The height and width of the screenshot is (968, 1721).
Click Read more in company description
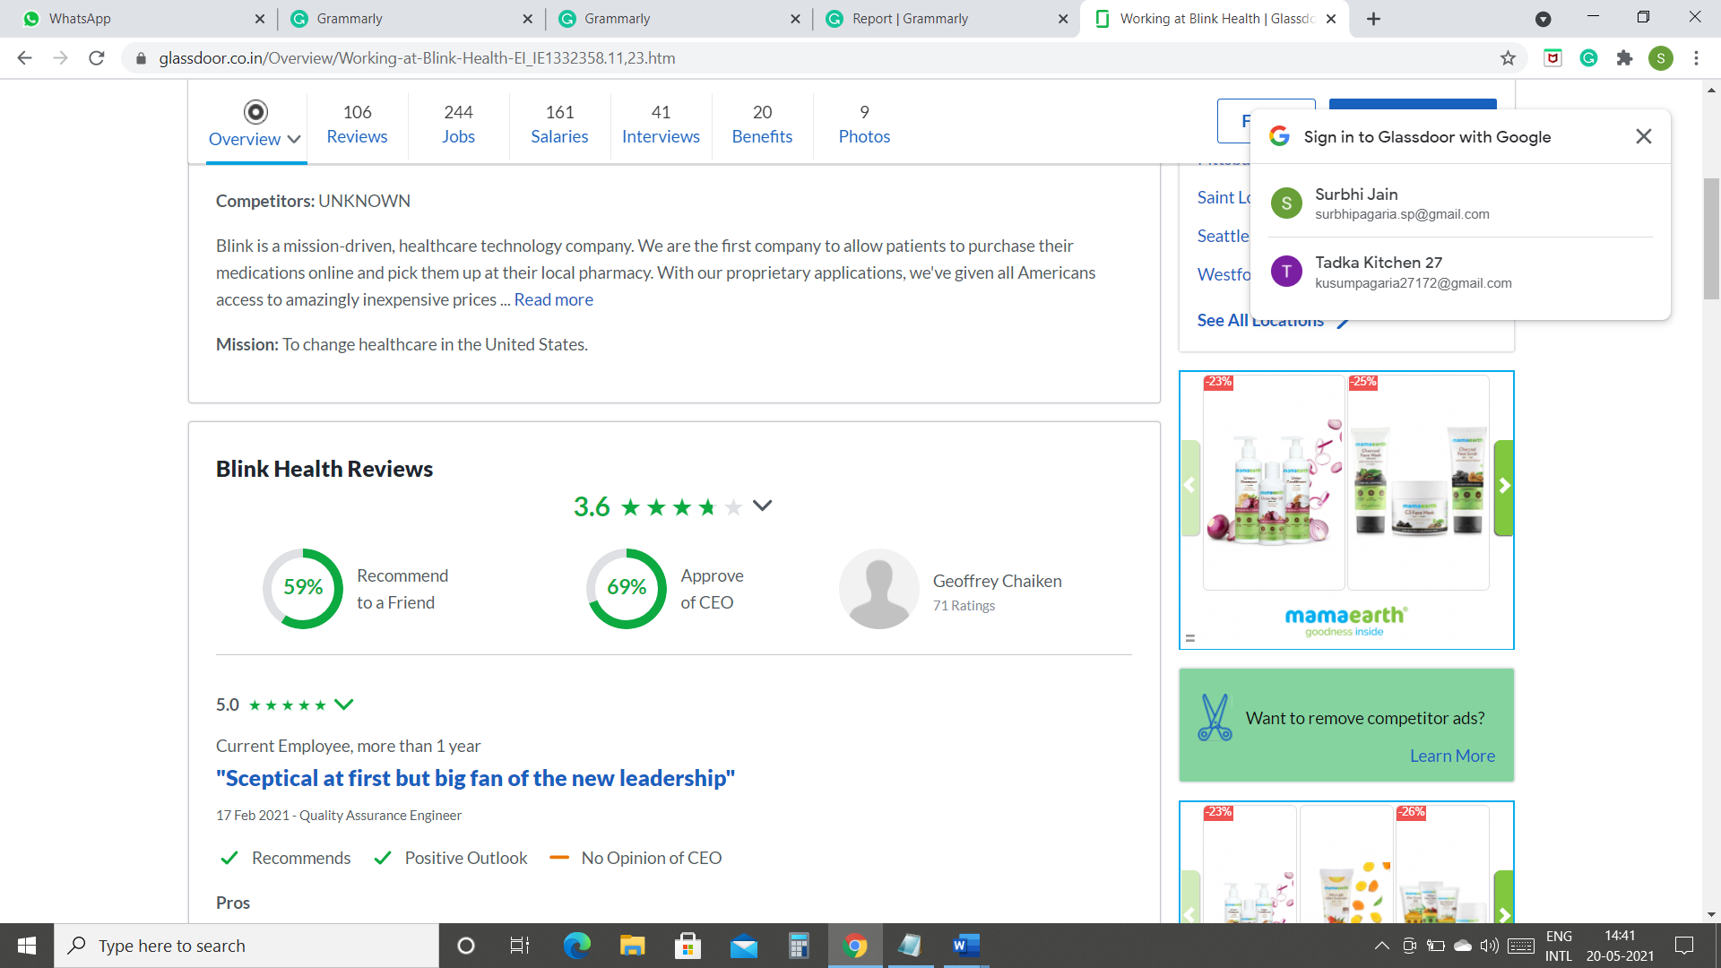tap(553, 299)
